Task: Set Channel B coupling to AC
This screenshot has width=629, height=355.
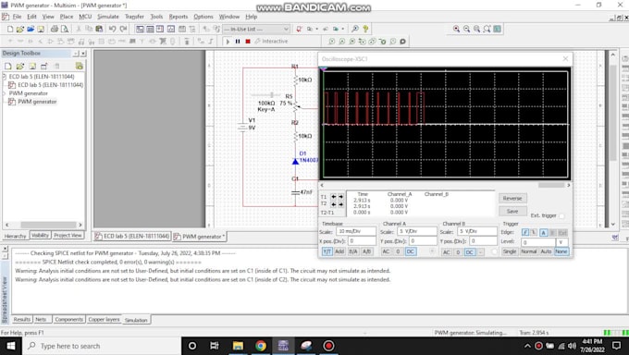Action: (x=446, y=251)
